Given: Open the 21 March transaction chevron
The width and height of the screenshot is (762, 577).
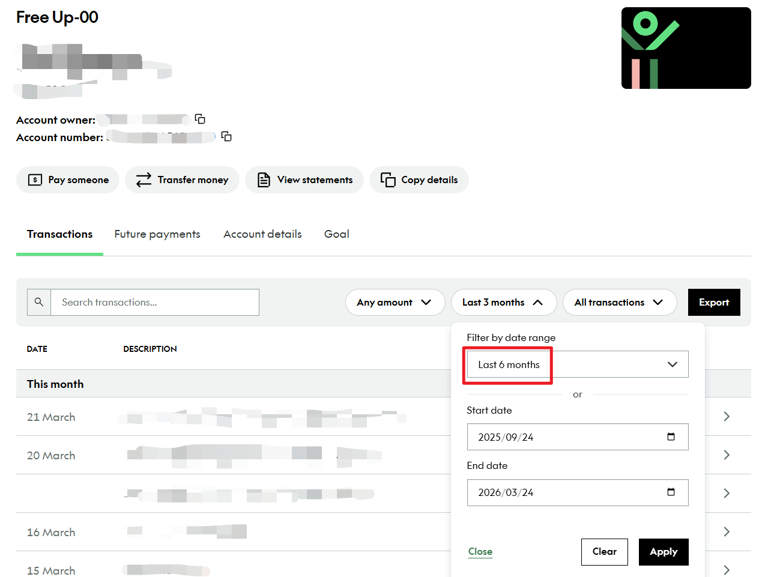Looking at the screenshot, I should point(727,416).
